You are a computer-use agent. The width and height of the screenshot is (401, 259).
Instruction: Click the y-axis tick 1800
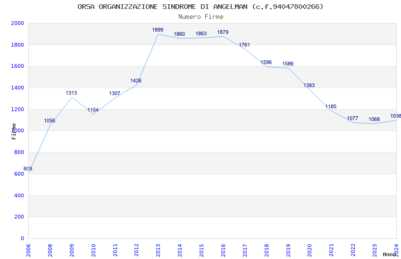(17, 45)
